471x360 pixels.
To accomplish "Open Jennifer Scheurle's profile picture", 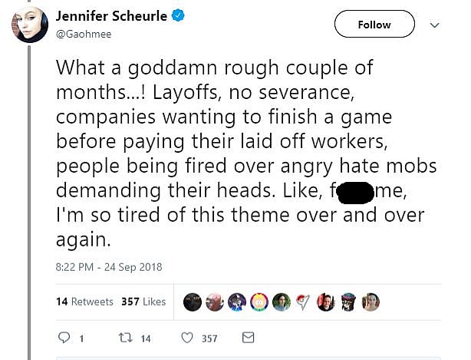I will [29, 25].
